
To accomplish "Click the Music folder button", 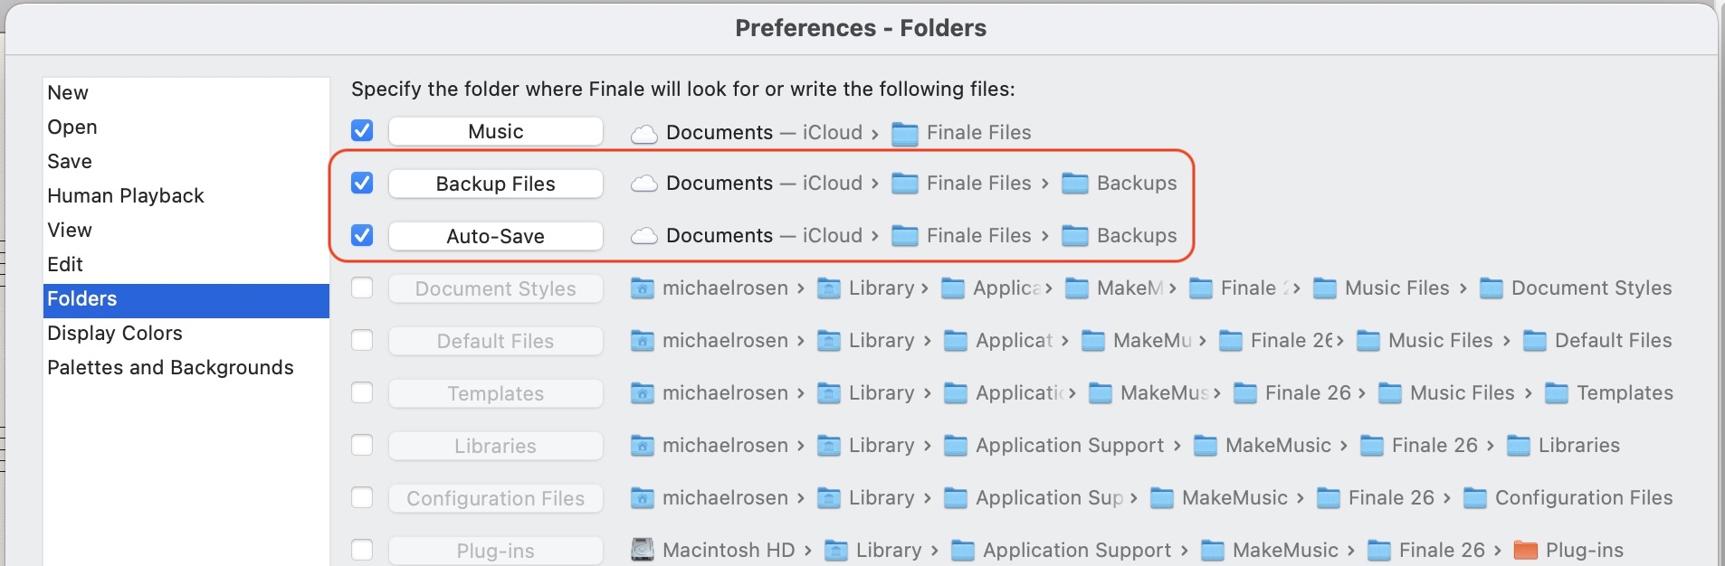I will coord(495,131).
